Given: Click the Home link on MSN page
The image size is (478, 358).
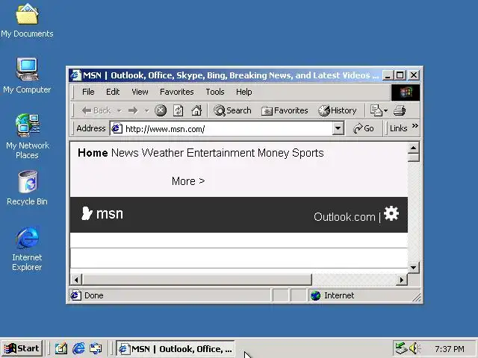Looking at the screenshot, I should pyautogui.click(x=93, y=153).
